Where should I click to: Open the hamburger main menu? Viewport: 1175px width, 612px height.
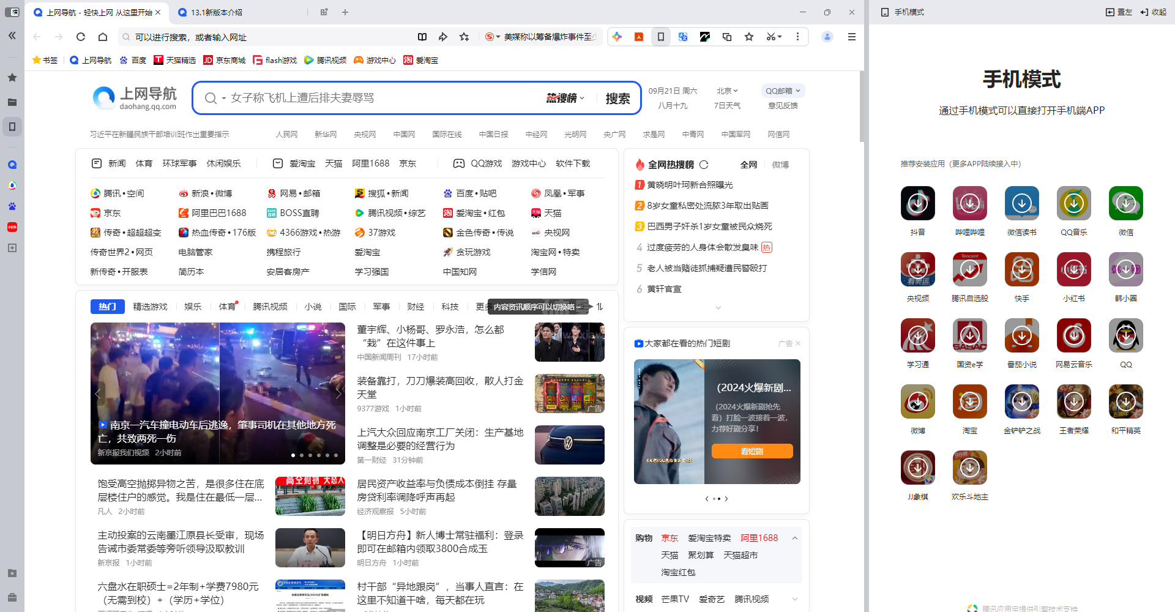pyautogui.click(x=851, y=37)
